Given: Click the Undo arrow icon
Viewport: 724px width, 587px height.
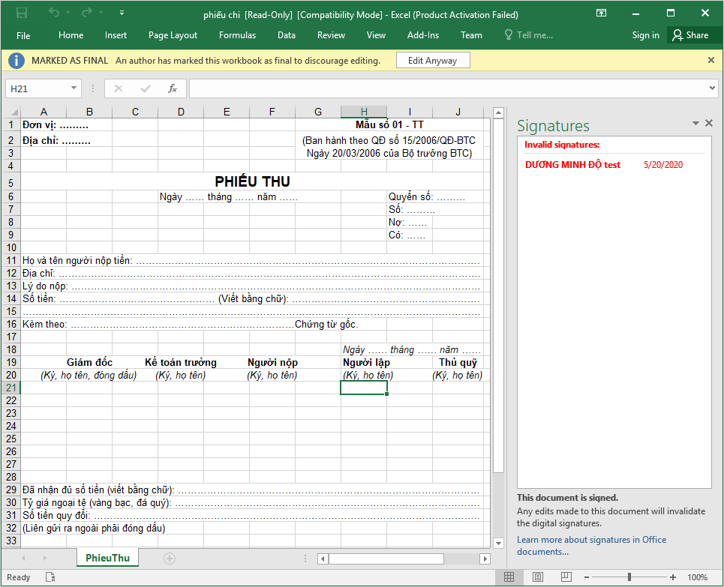Looking at the screenshot, I should tap(54, 13).
